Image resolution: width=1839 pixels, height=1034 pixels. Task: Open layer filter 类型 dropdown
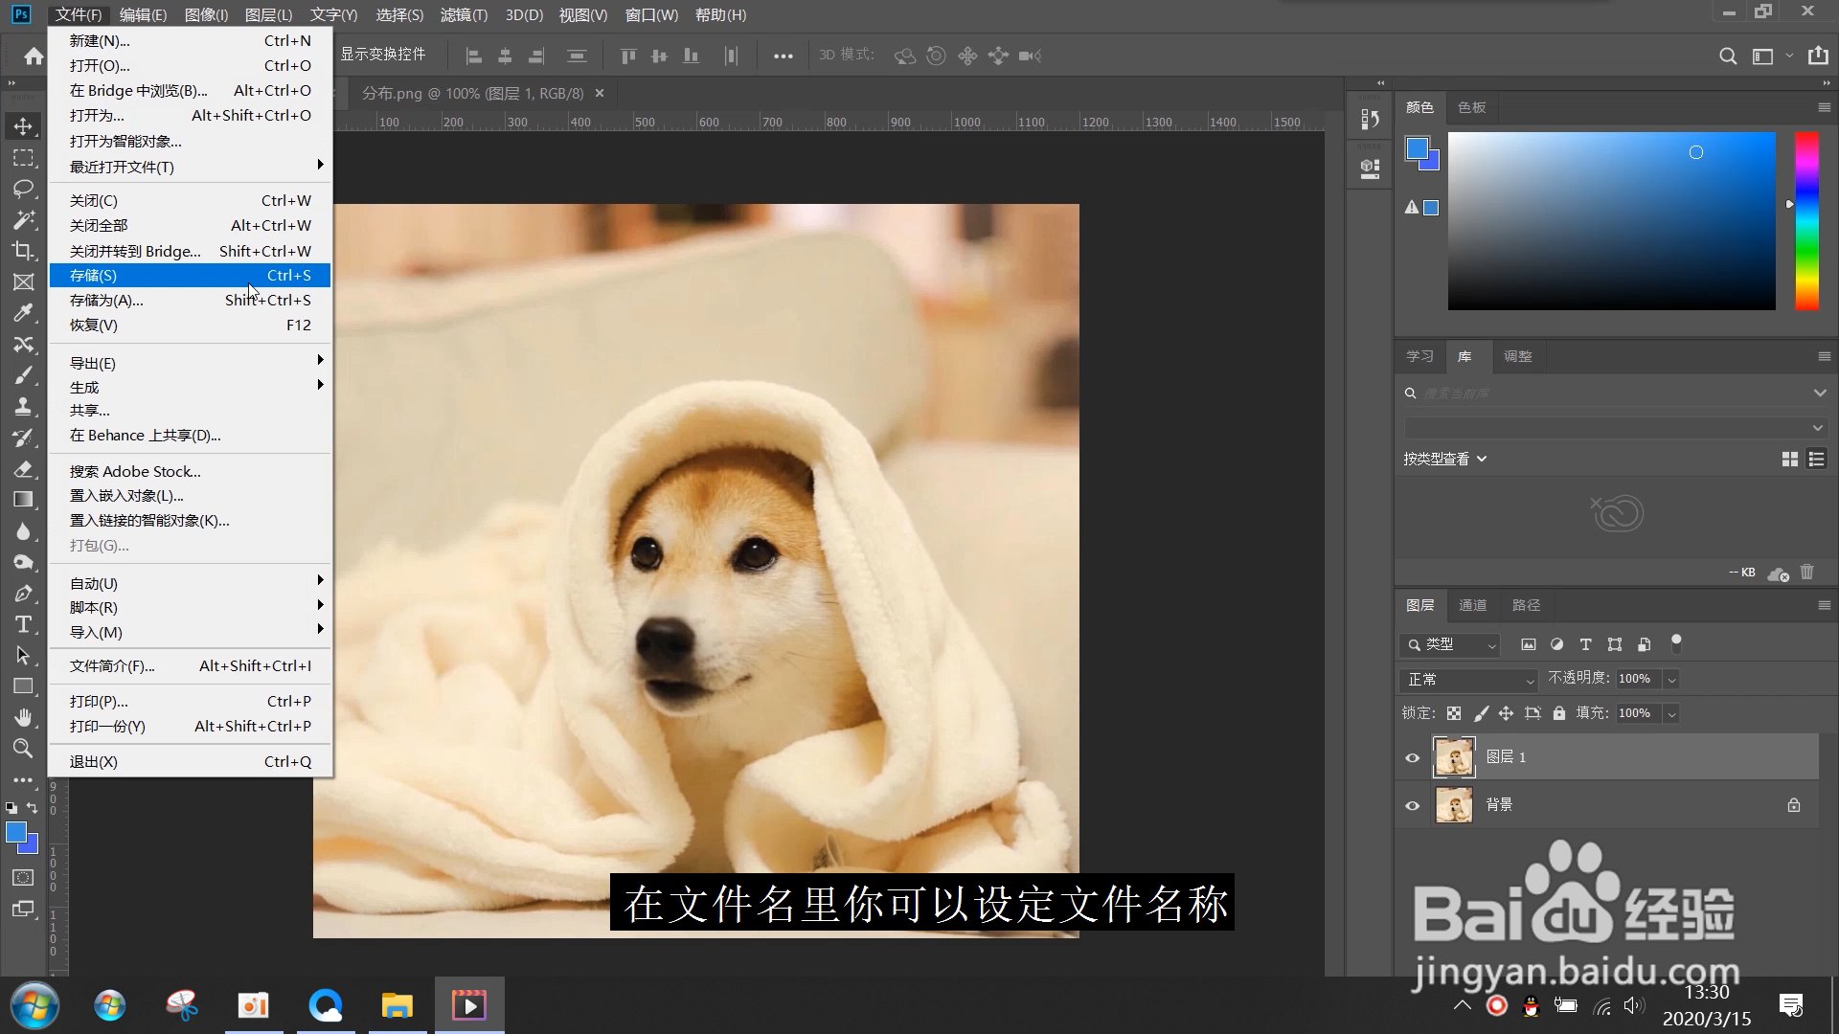click(x=1450, y=644)
